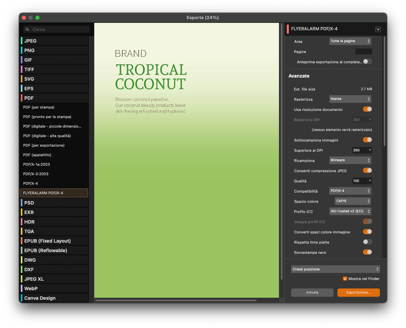
Task: Open the Spazio colore dropdown (CMYK)
Action: tap(353, 201)
